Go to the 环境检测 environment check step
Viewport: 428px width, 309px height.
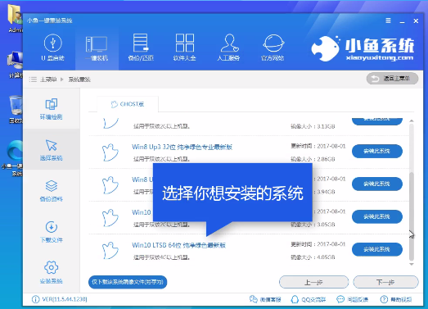(52, 109)
